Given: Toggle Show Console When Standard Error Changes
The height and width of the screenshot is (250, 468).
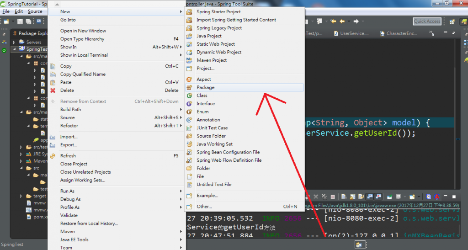Looking at the screenshot, I should click(378, 197).
